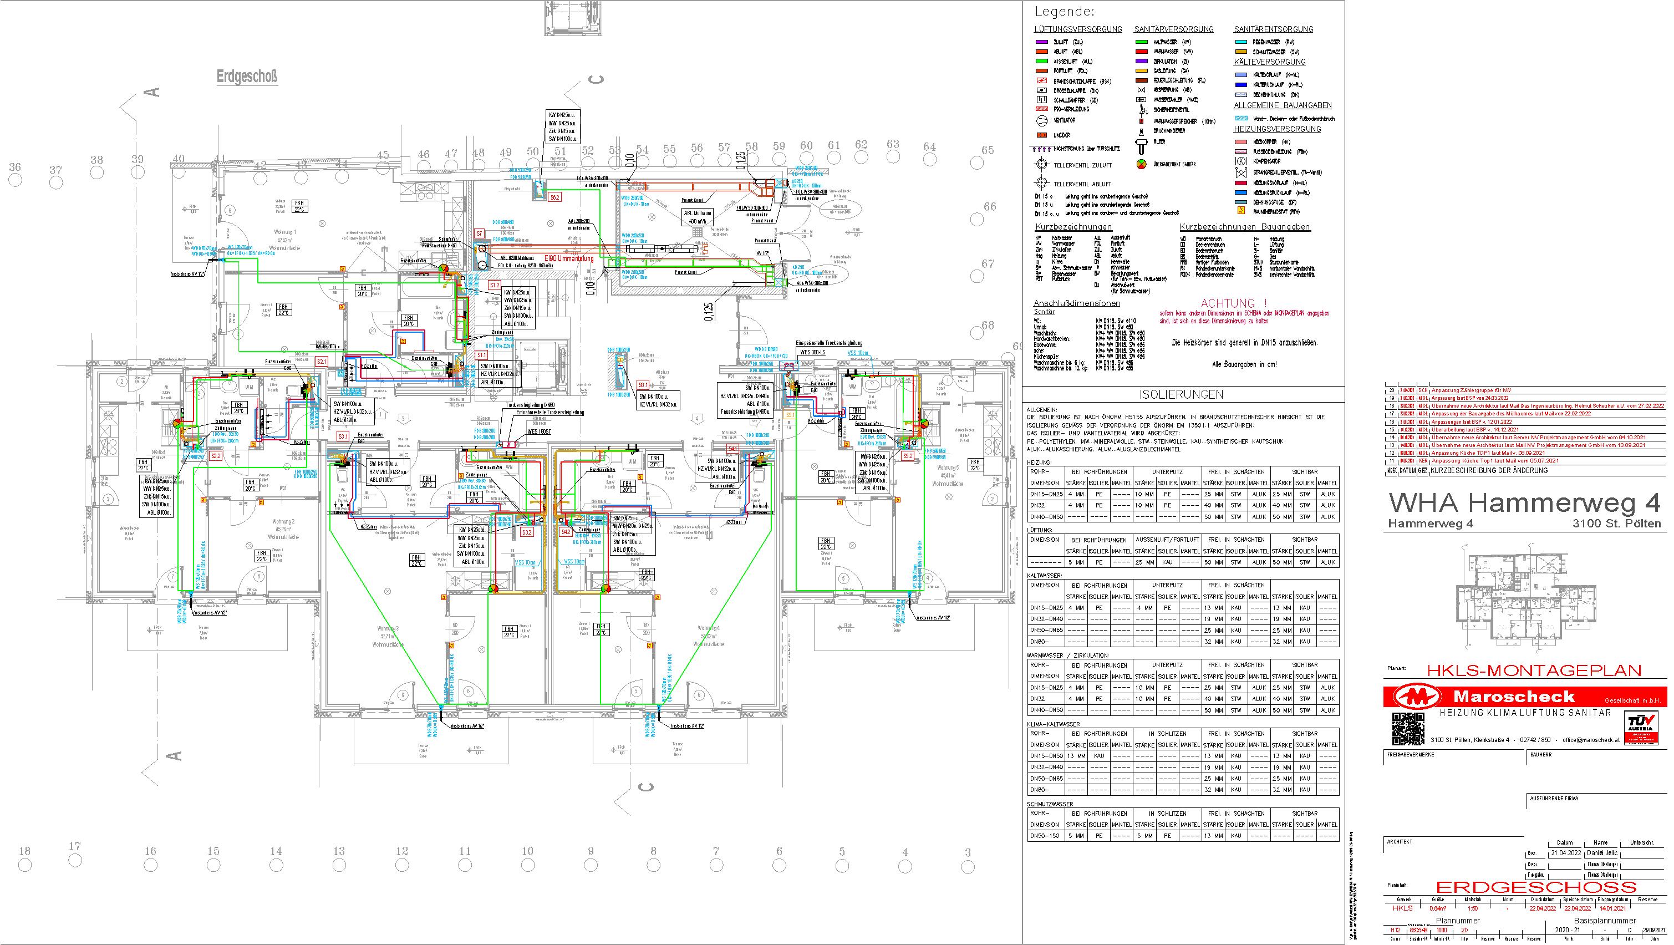1674x945 pixels.
Task: Click the Tellerventil Zuluft symbol
Action: tap(1042, 165)
